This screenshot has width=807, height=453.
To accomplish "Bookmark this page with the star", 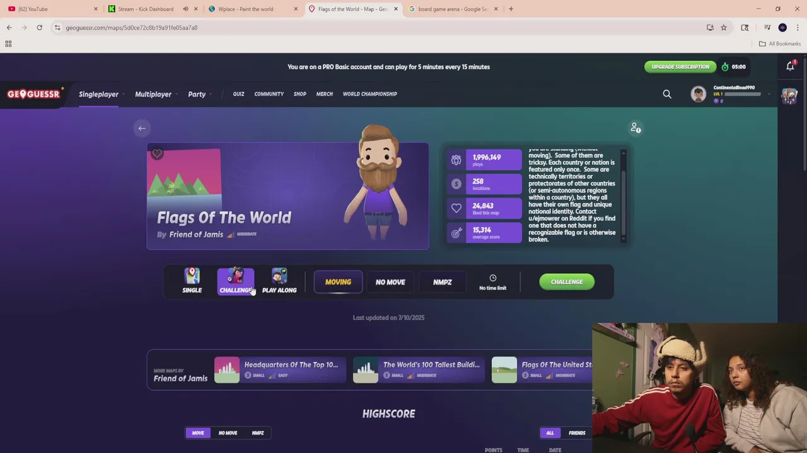I will click(x=724, y=28).
